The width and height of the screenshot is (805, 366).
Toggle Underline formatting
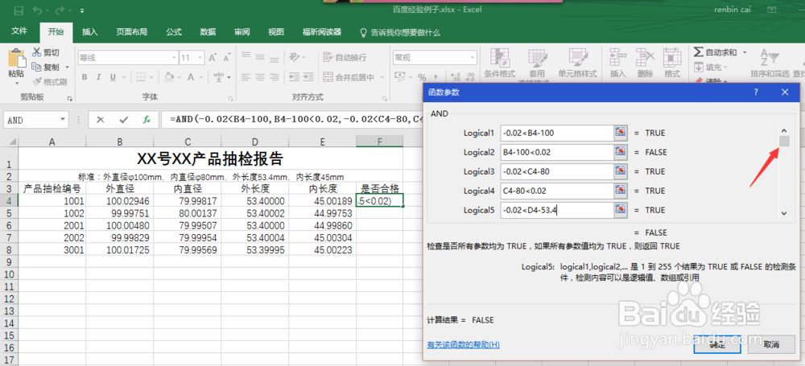click(x=113, y=77)
